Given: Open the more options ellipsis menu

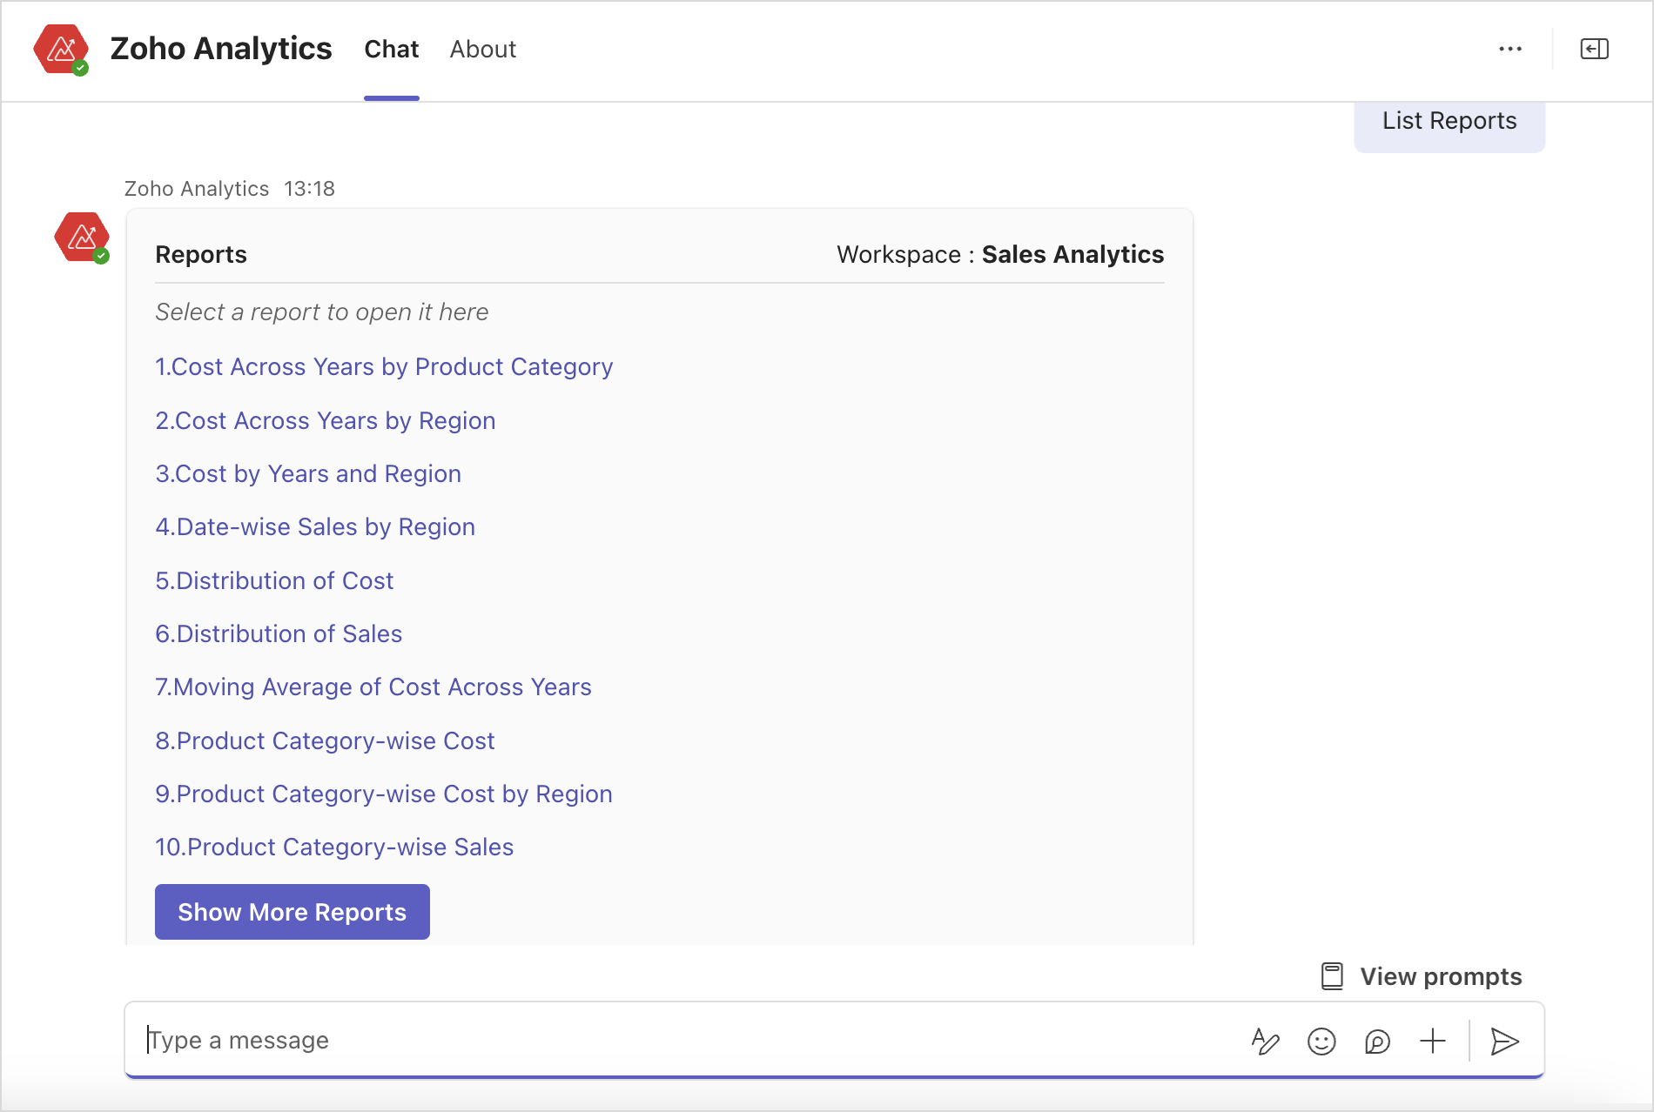Looking at the screenshot, I should [1510, 49].
